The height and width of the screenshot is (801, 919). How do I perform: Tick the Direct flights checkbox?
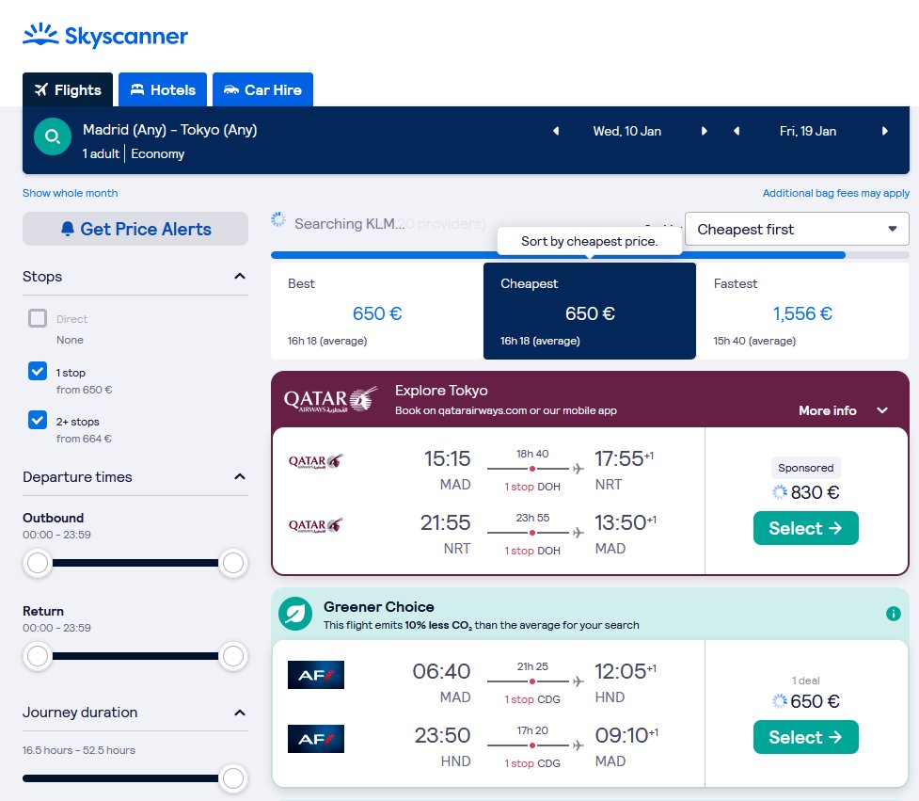tap(38, 318)
